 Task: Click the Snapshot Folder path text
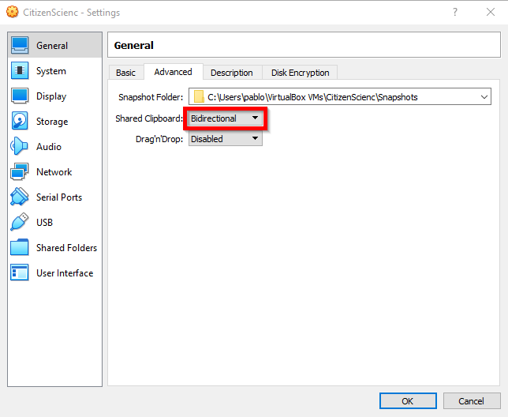312,97
